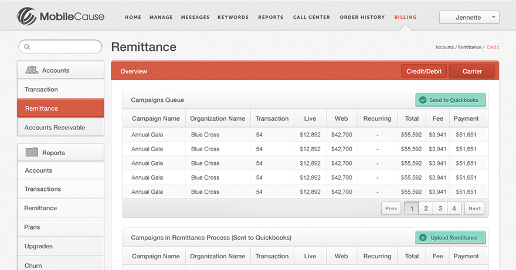Click the Reports folder icon
Screen dimensions: 516x270
32,152
